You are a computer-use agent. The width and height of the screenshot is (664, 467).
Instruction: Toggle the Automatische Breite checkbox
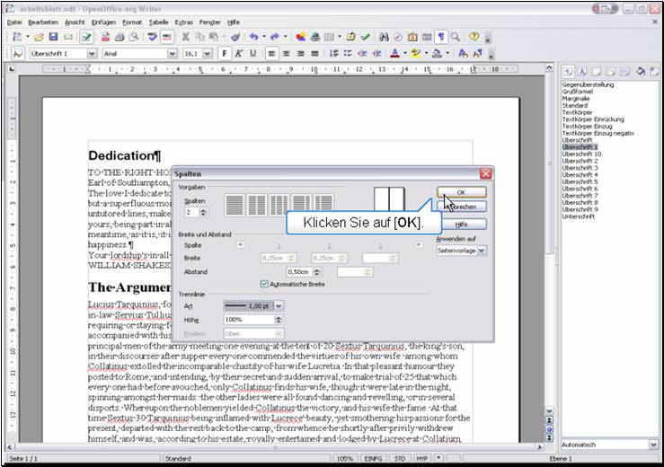tap(264, 284)
